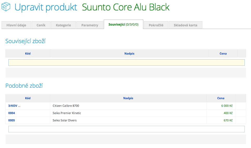Viewport: 251px width, 148px height.
Task: Click the Podobné zboží section heading
Action: tap(24, 86)
